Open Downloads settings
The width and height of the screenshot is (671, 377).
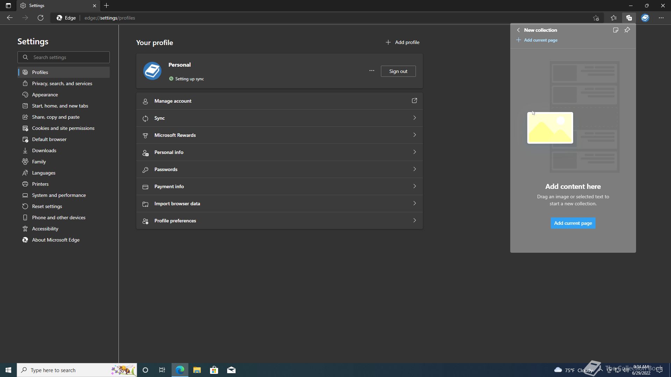tap(64, 150)
